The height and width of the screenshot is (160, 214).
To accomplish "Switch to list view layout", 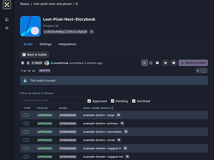I will point(144,63).
